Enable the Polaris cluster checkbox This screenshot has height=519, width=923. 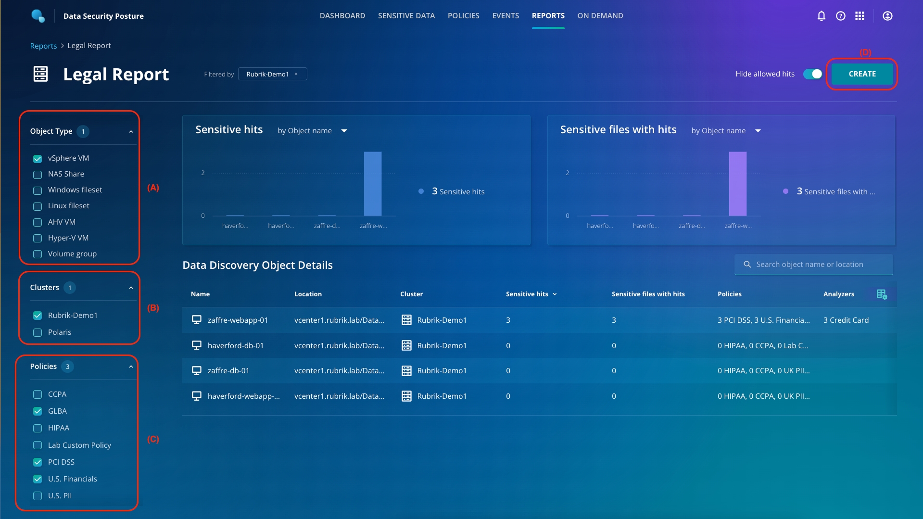[x=38, y=332]
